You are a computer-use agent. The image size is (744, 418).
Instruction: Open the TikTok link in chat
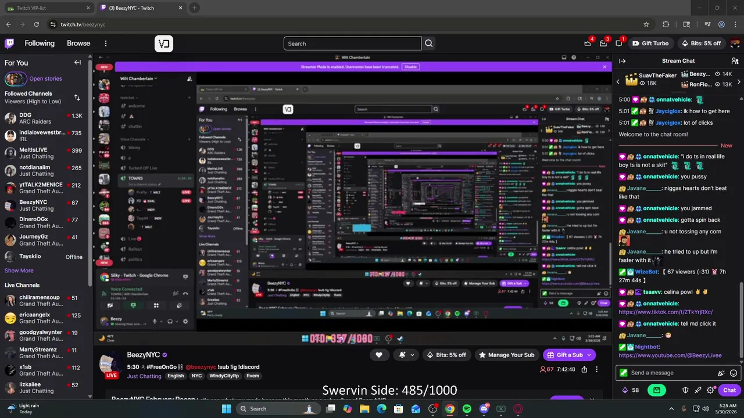666,312
